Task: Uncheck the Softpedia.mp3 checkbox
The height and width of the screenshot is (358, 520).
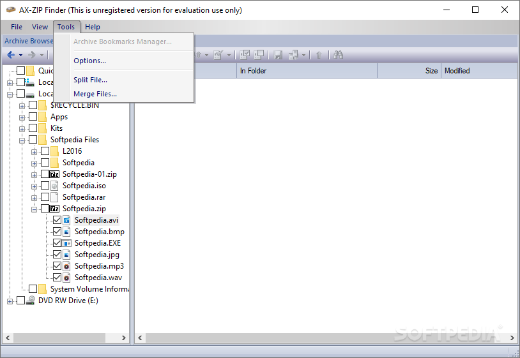Action: [x=57, y=265]
